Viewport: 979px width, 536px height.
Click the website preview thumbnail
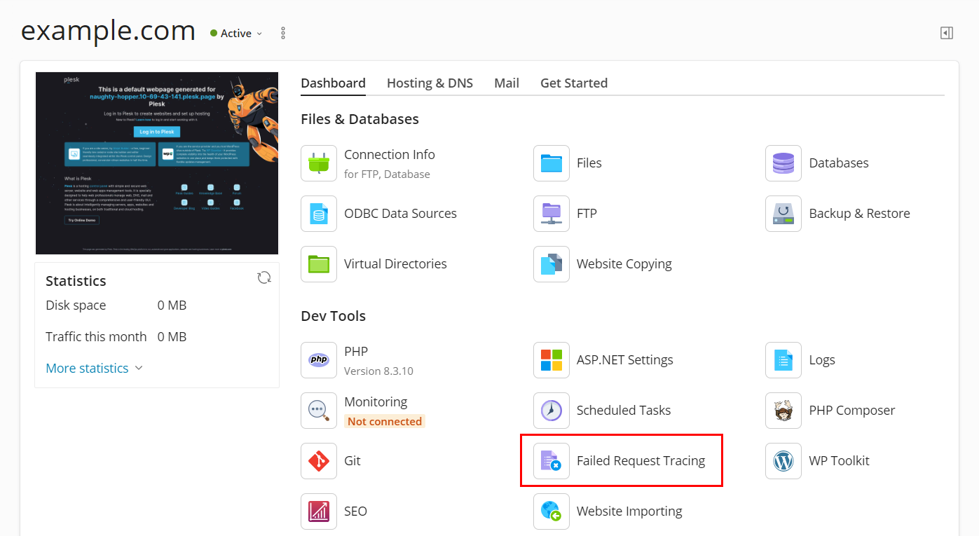click(x=157, y=163)
